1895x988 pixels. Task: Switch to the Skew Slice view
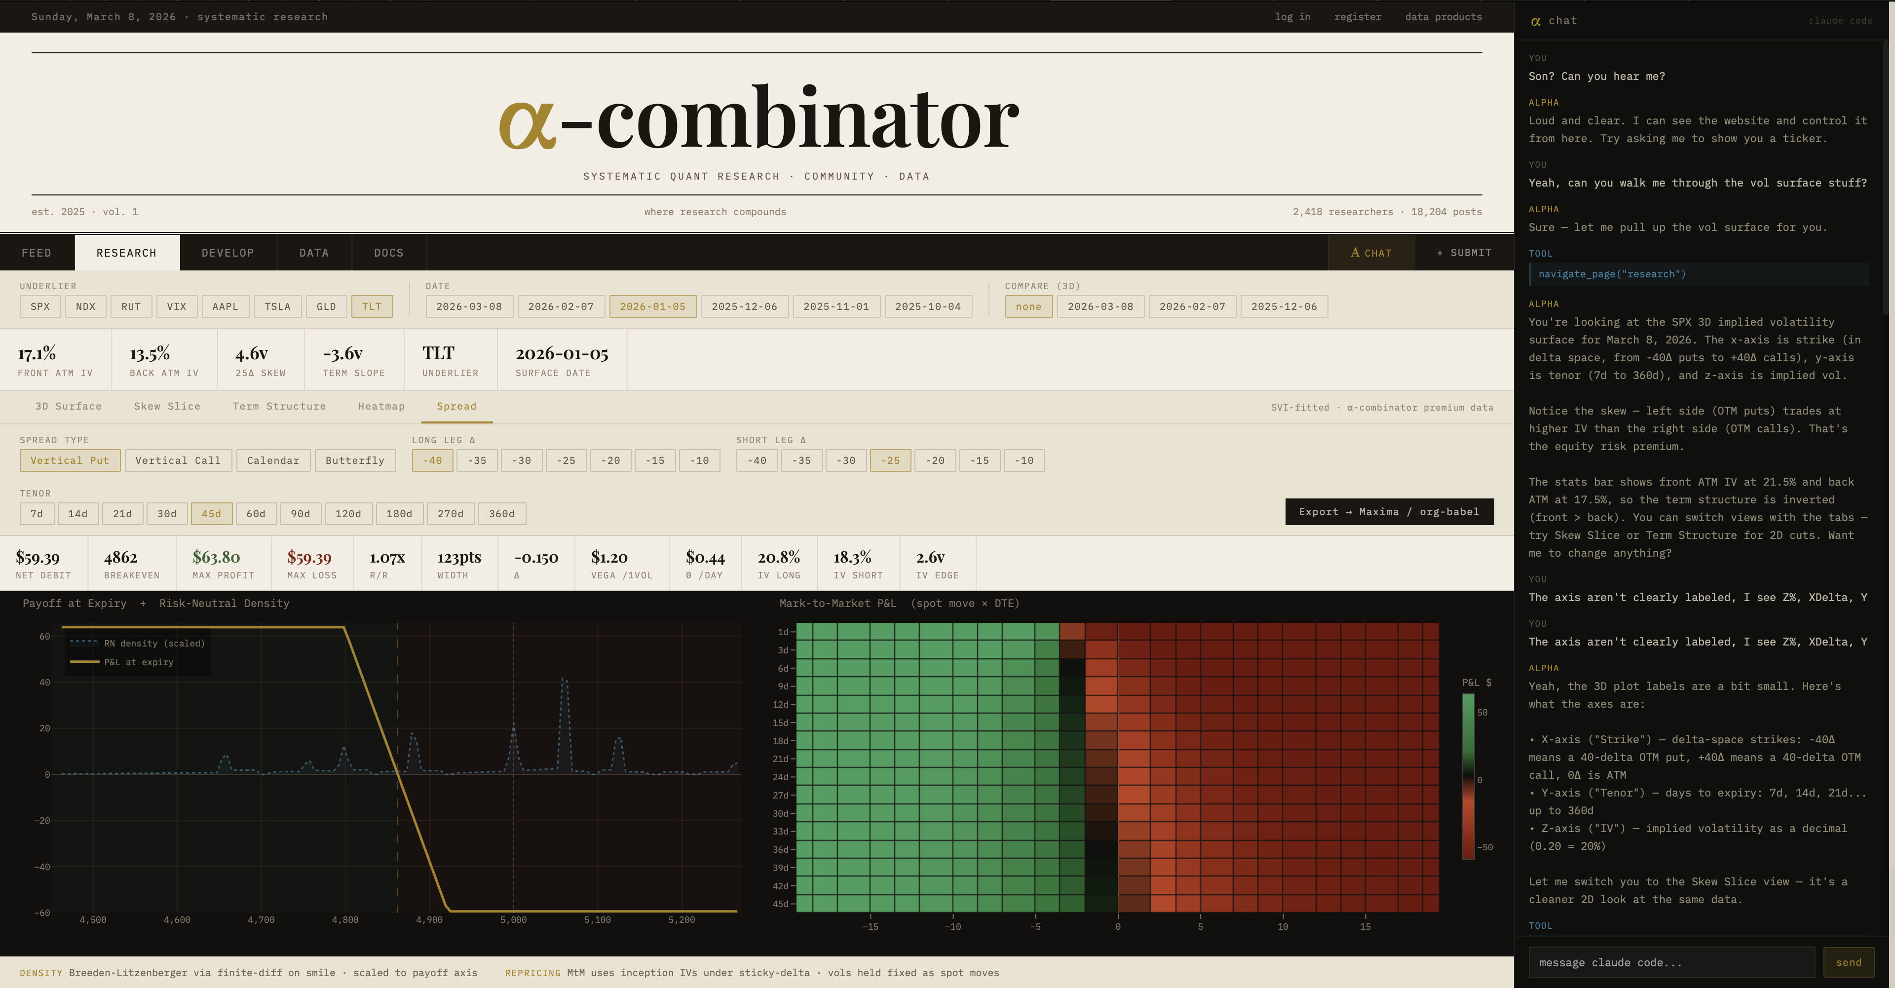click(x=167, y=406)
